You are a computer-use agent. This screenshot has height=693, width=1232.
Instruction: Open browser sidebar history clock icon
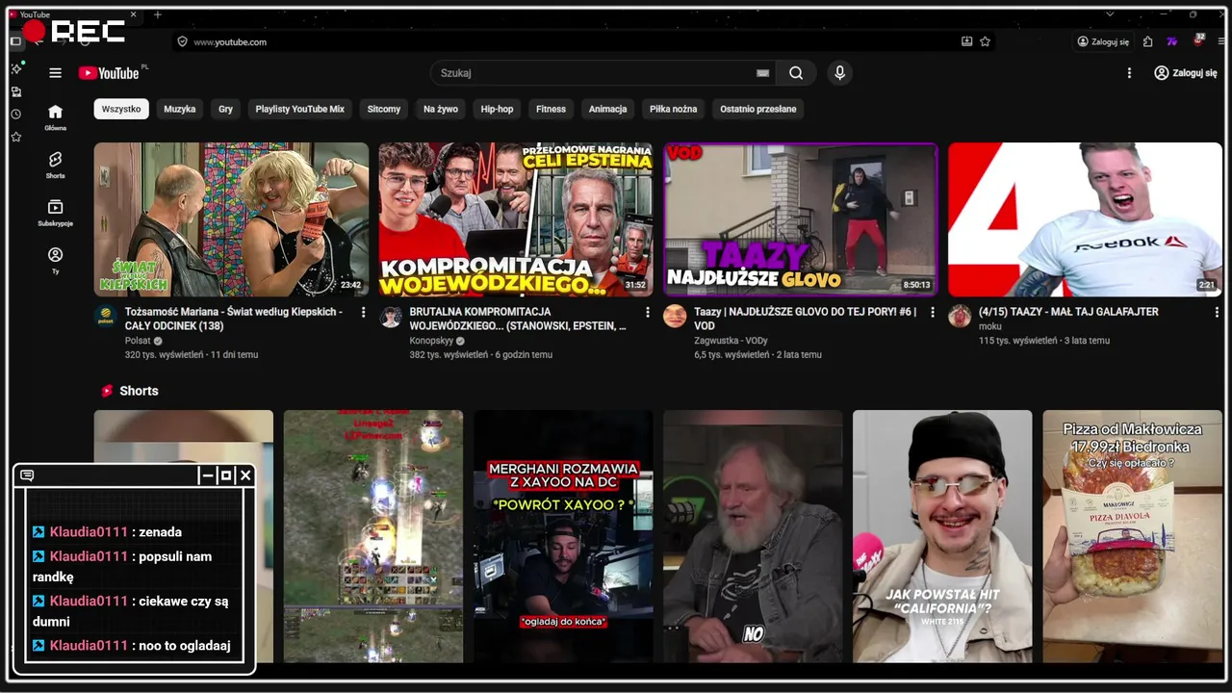click(15, 114)
